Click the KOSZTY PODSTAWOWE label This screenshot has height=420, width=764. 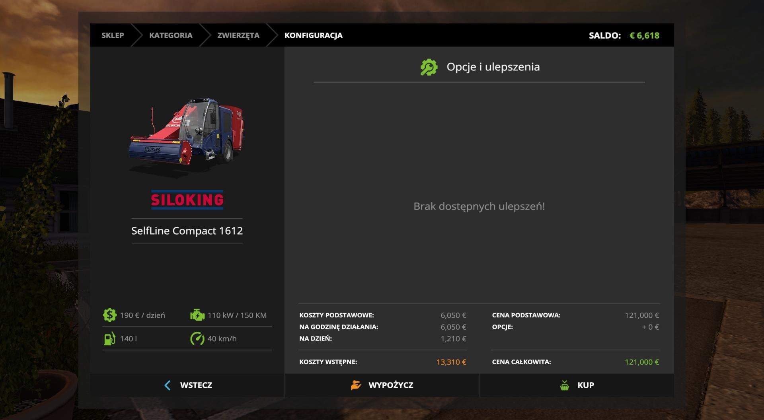(337, 315)
